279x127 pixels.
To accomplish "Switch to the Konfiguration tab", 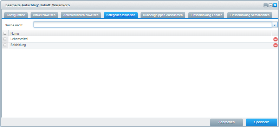I will point(16,15).
